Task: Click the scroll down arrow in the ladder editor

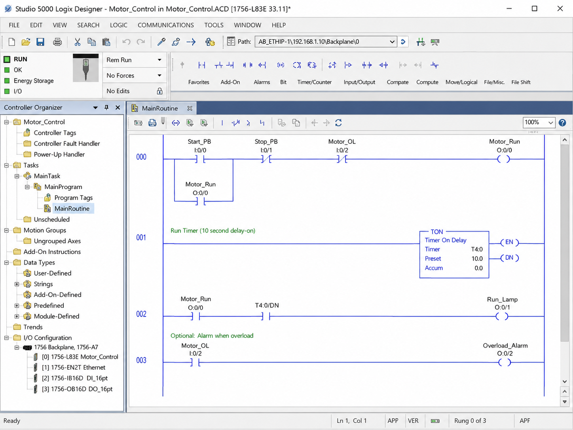Action: 565,381
